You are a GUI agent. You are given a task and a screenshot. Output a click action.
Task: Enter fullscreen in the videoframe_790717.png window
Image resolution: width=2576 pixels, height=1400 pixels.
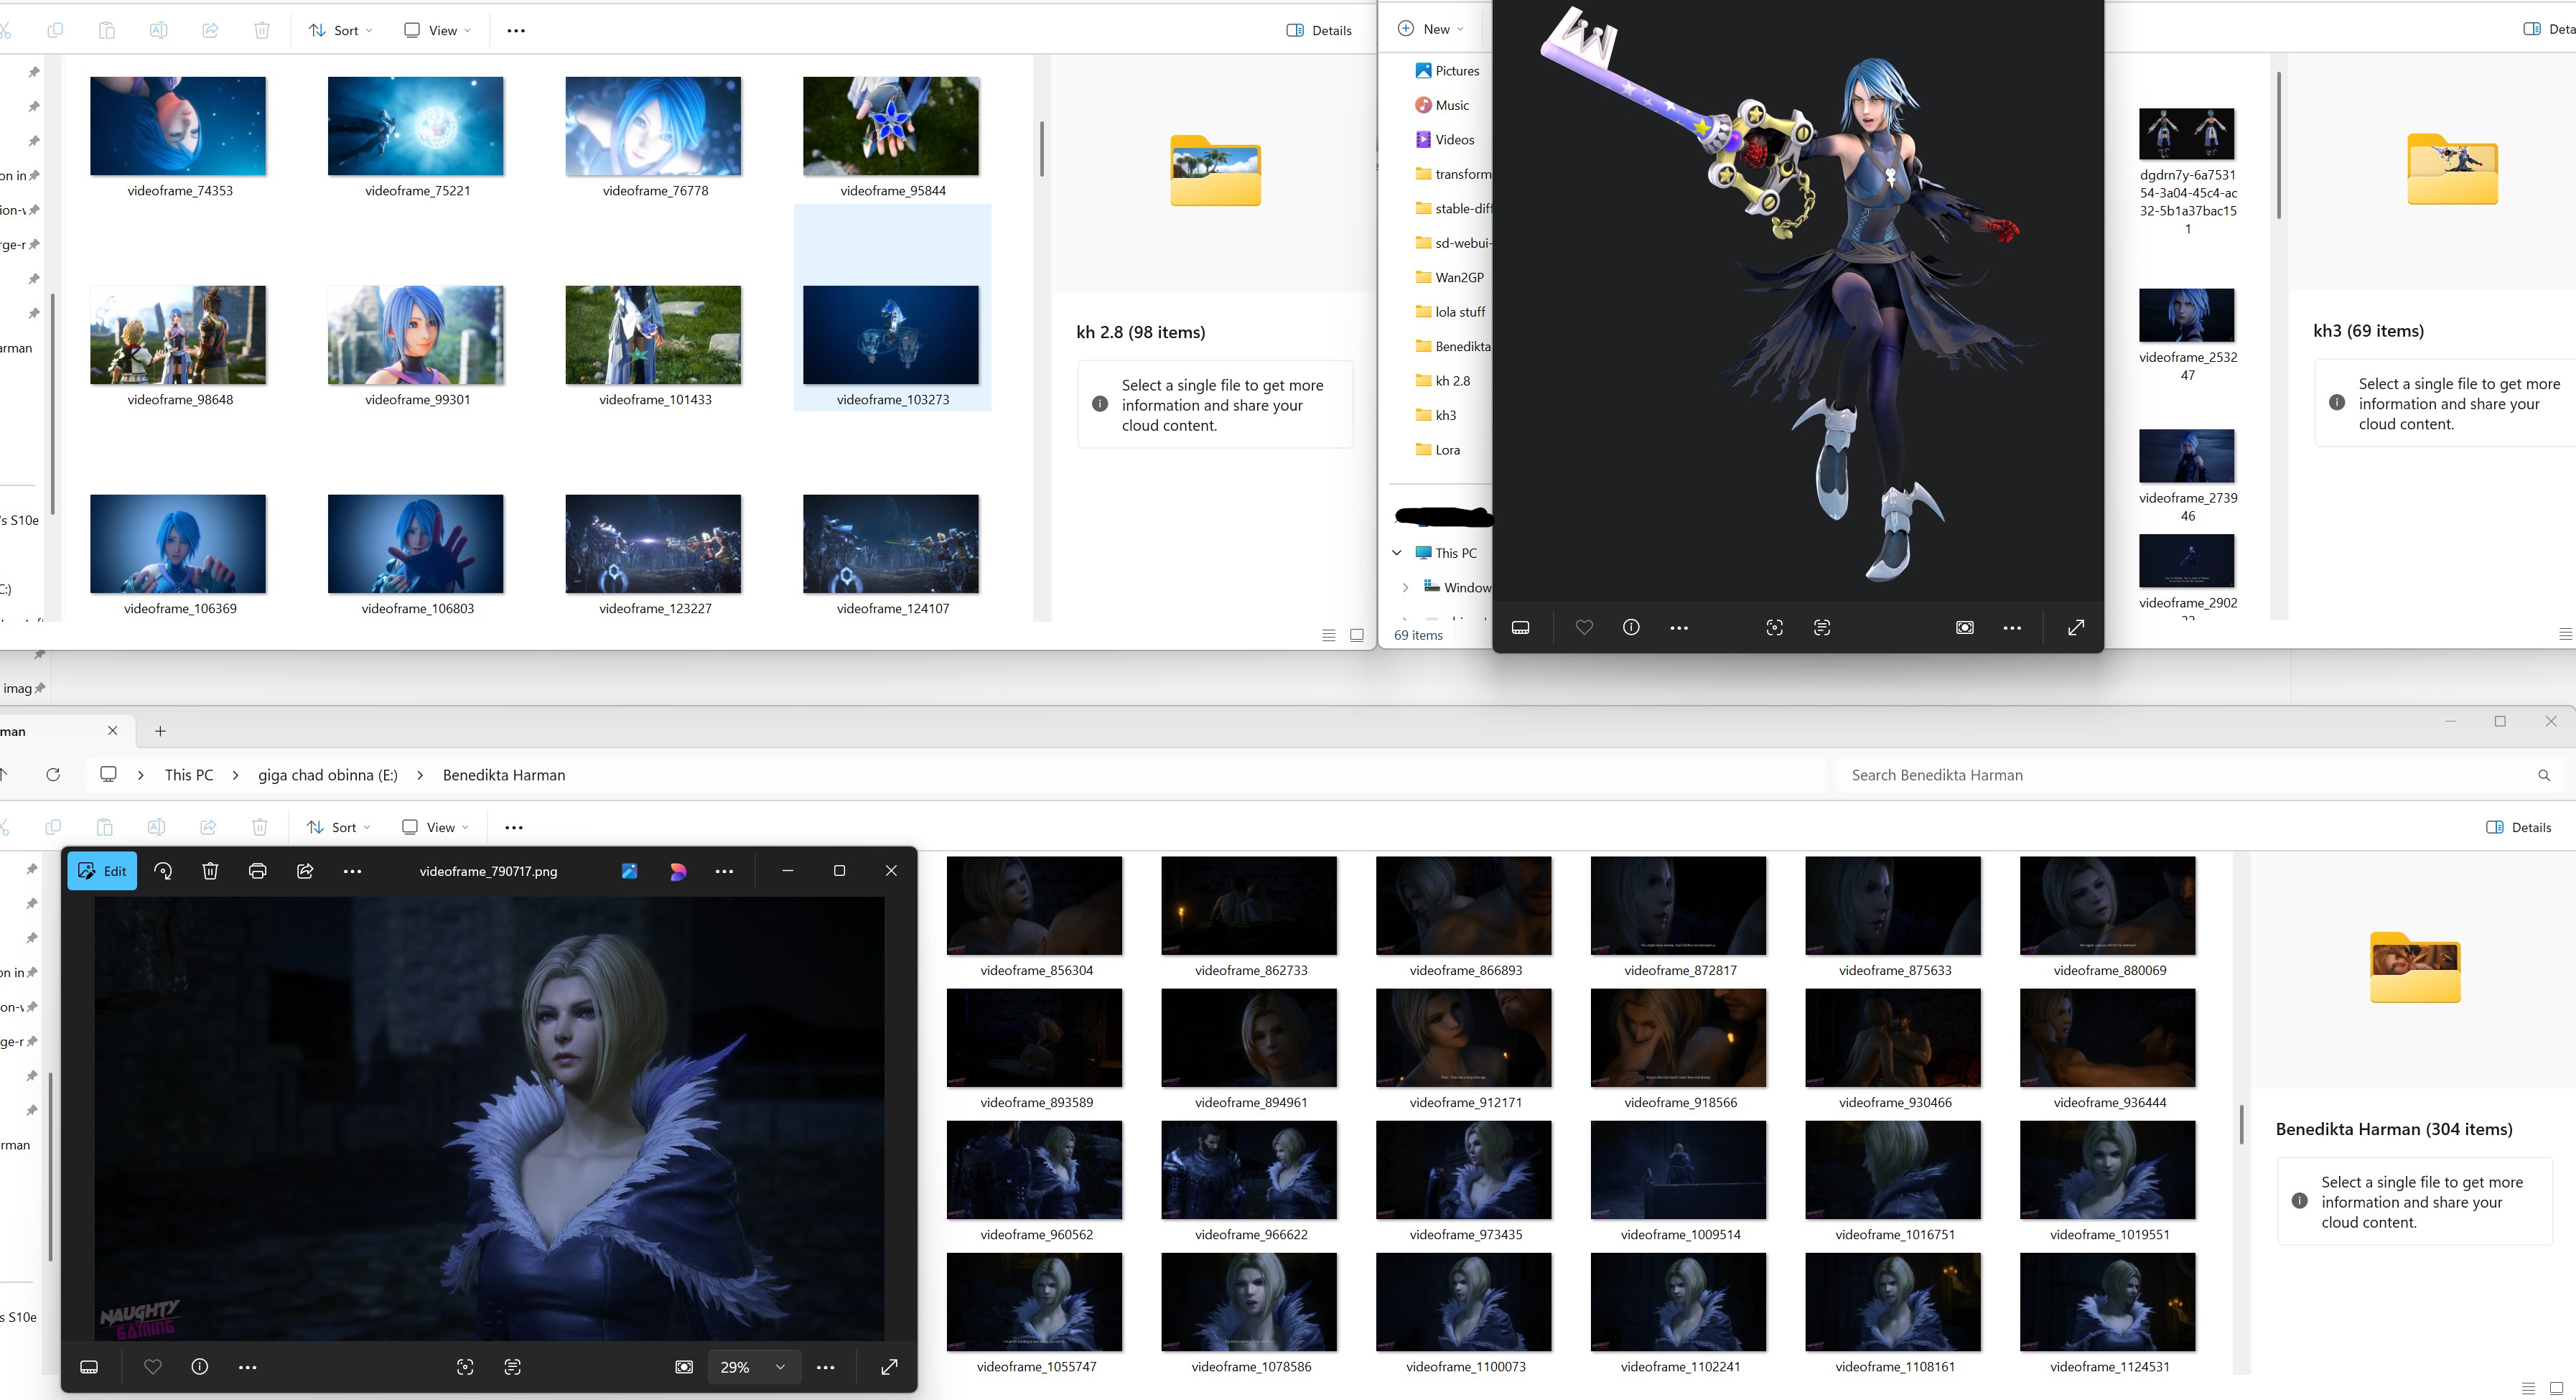click(889, 1367)
